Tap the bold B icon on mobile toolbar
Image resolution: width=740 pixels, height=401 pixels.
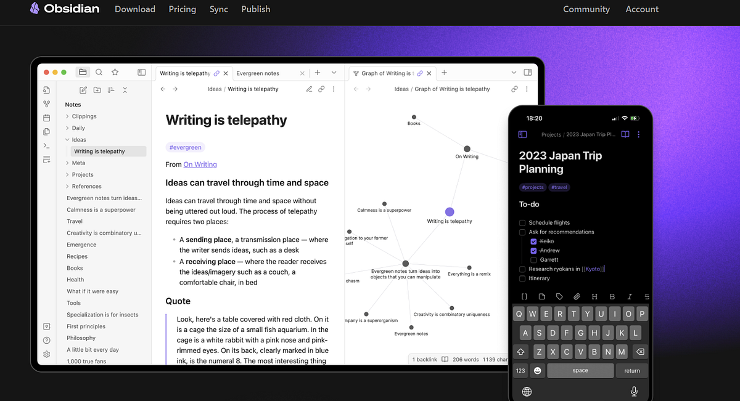612,296
